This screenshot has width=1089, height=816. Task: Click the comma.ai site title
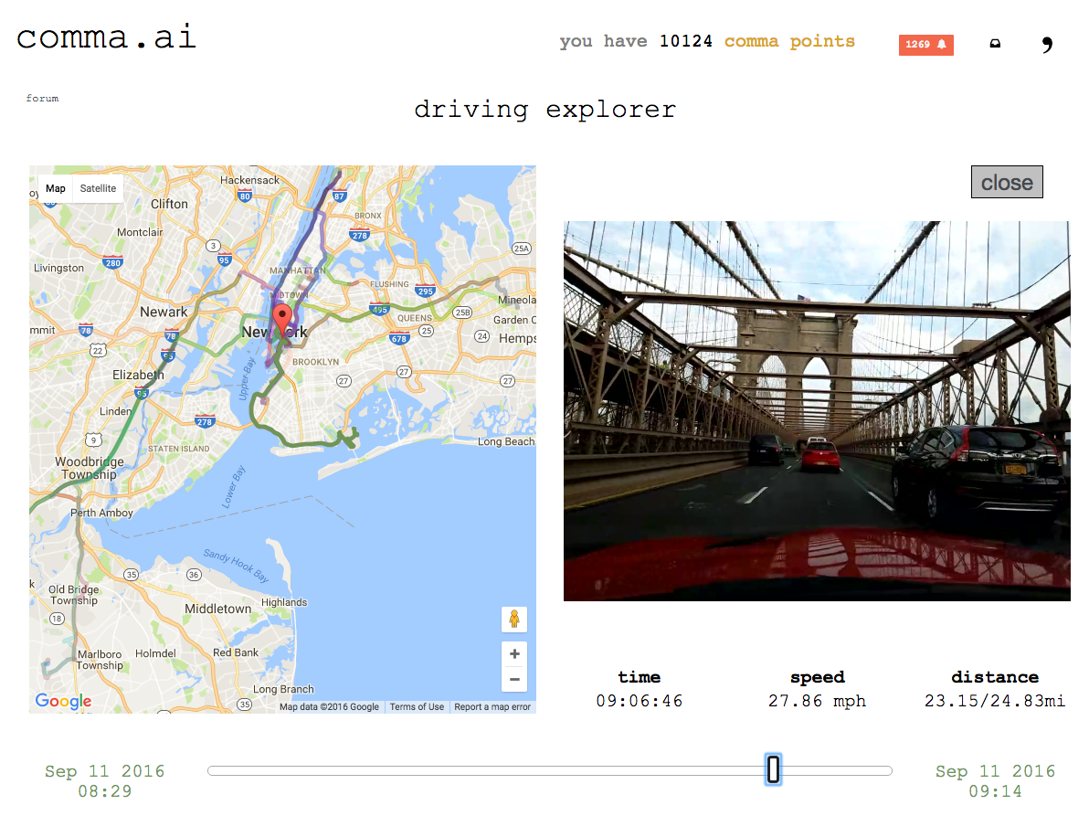click(x=106, y=37)
